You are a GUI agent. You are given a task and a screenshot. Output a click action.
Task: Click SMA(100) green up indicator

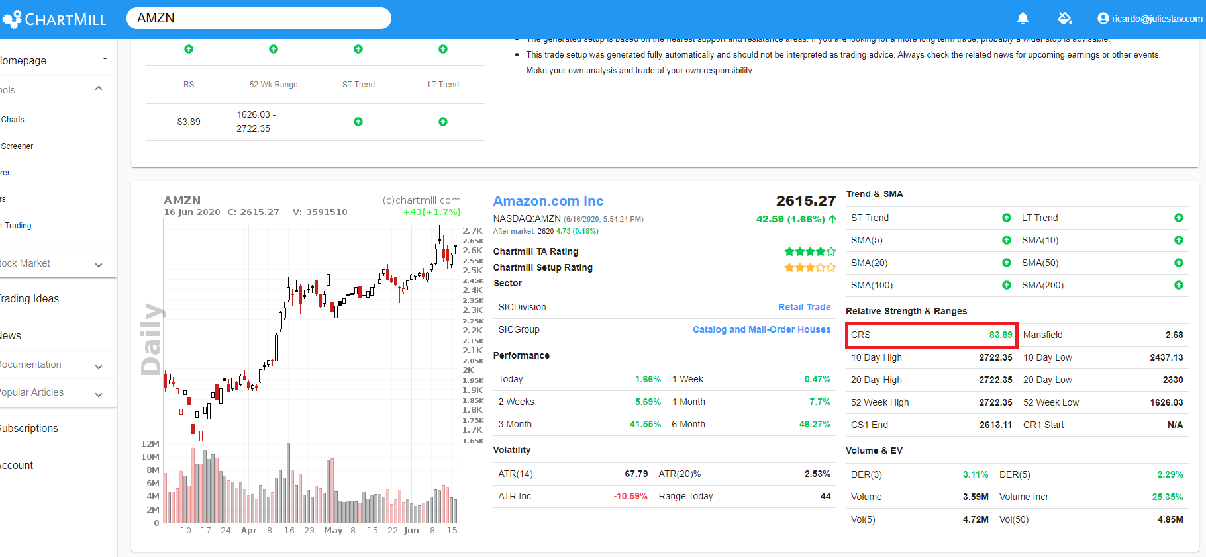[x=1007, y=285]
